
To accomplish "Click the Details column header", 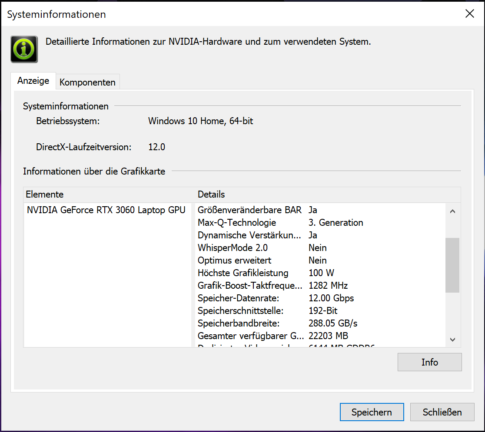I will [x=211, y=194].
